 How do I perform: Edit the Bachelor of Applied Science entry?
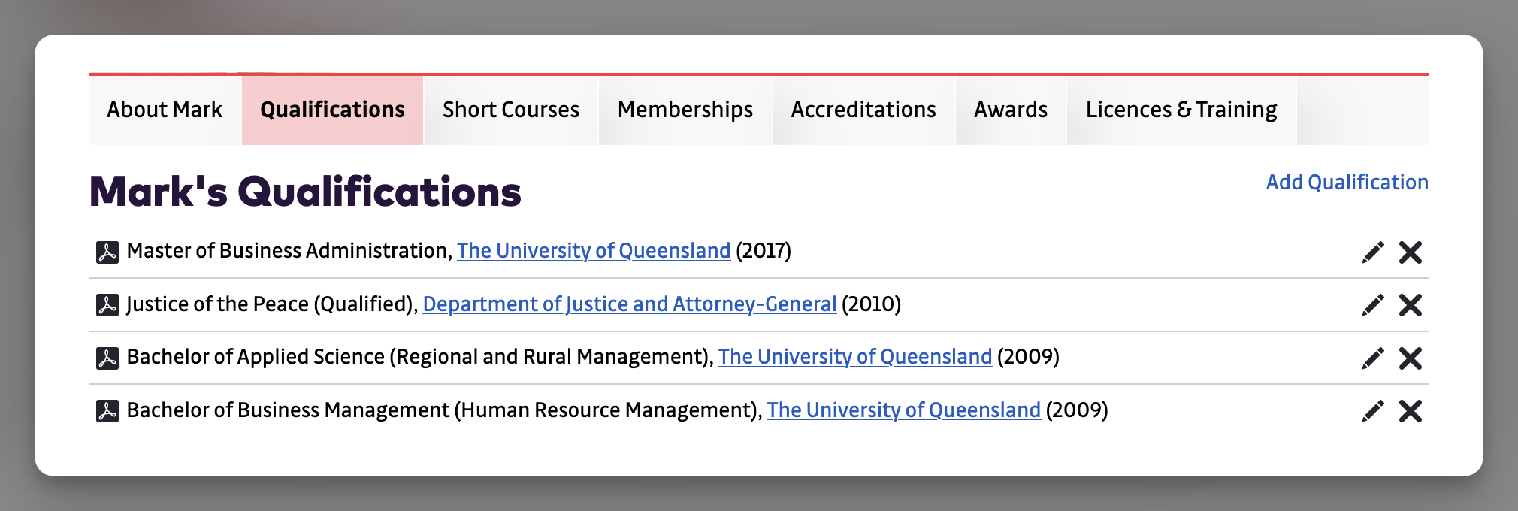click(1372, 358)
